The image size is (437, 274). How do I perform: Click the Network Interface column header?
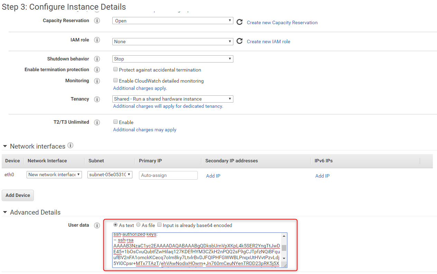click(47, 161)
